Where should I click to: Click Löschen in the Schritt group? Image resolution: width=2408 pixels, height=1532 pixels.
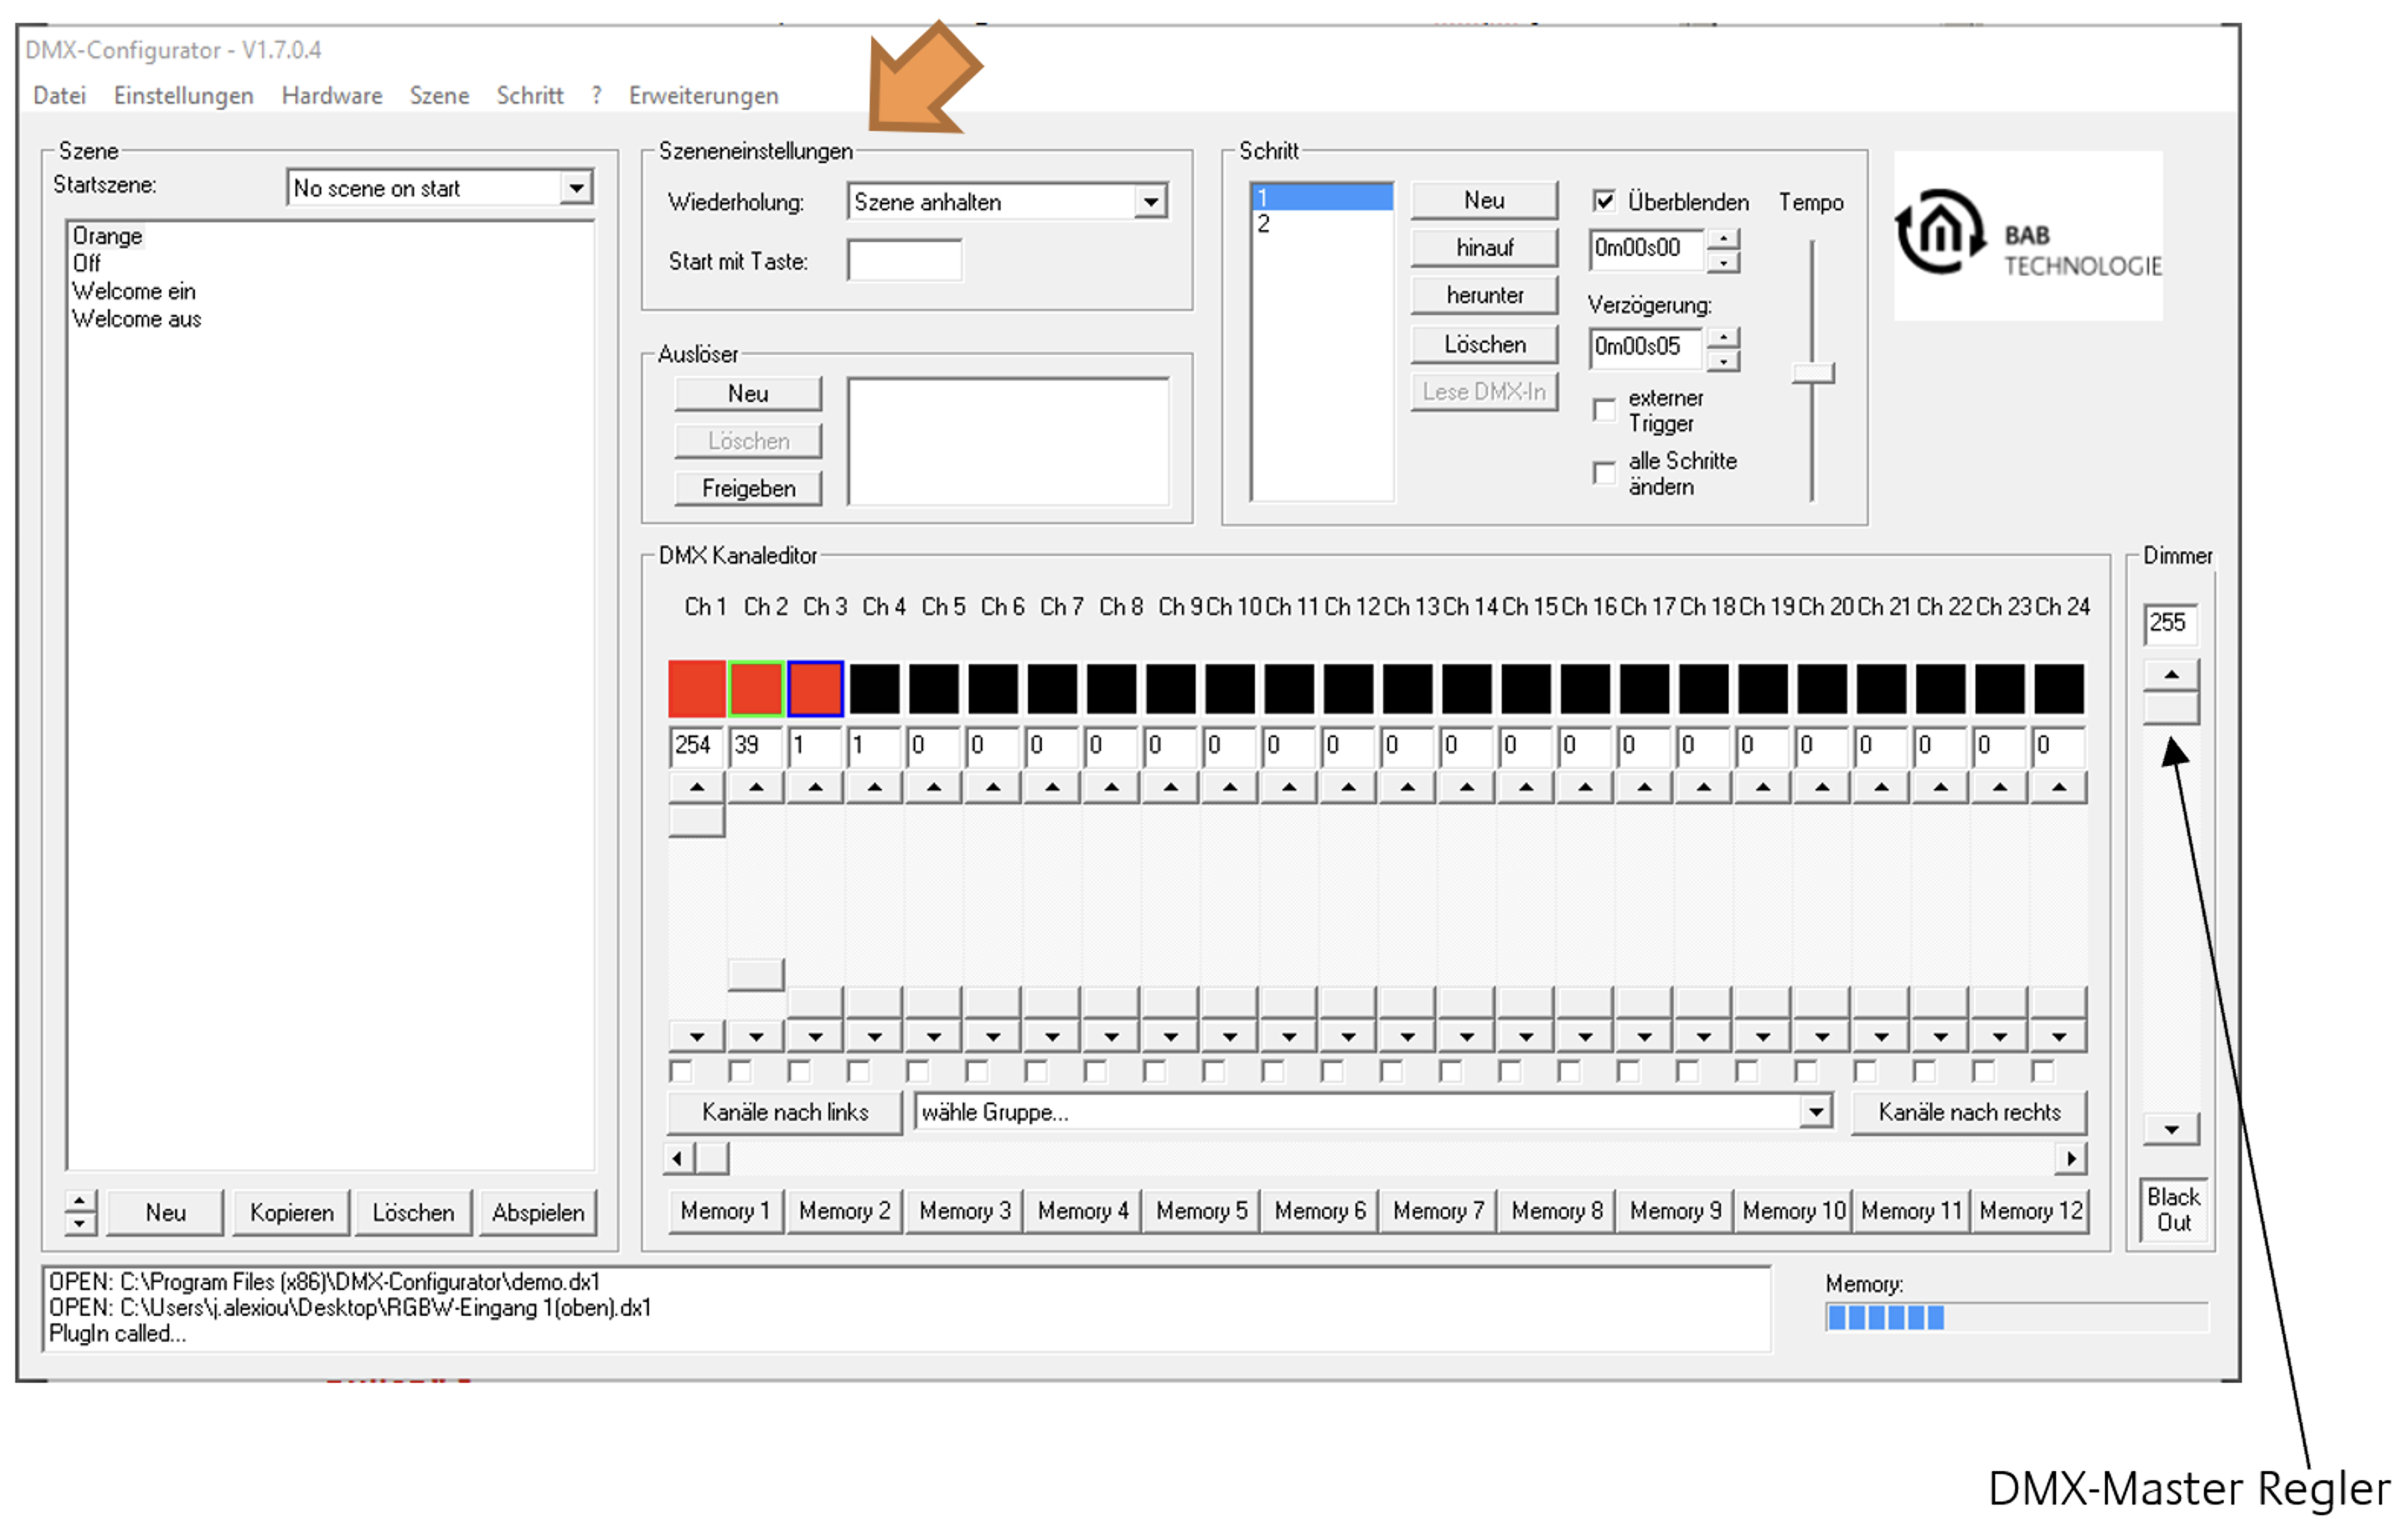[x=1484, y=344]
